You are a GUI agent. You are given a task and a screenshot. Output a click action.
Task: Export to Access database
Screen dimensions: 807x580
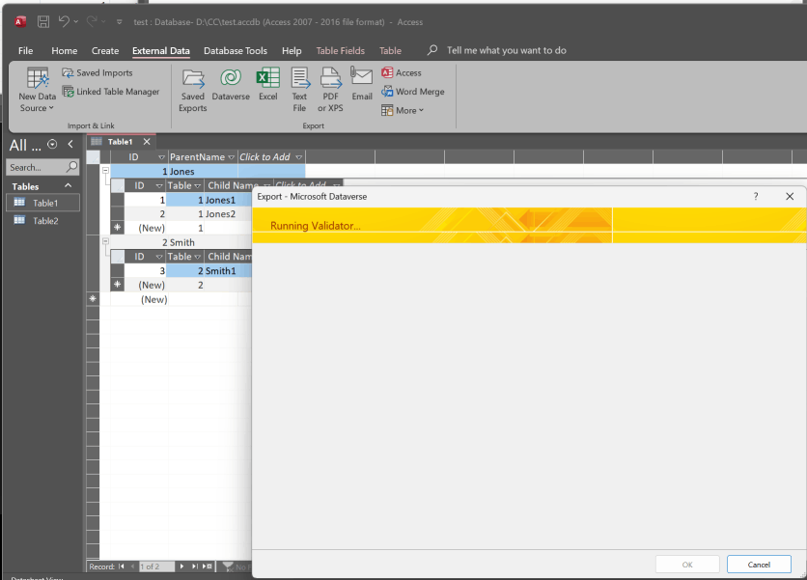click(402, 73)
